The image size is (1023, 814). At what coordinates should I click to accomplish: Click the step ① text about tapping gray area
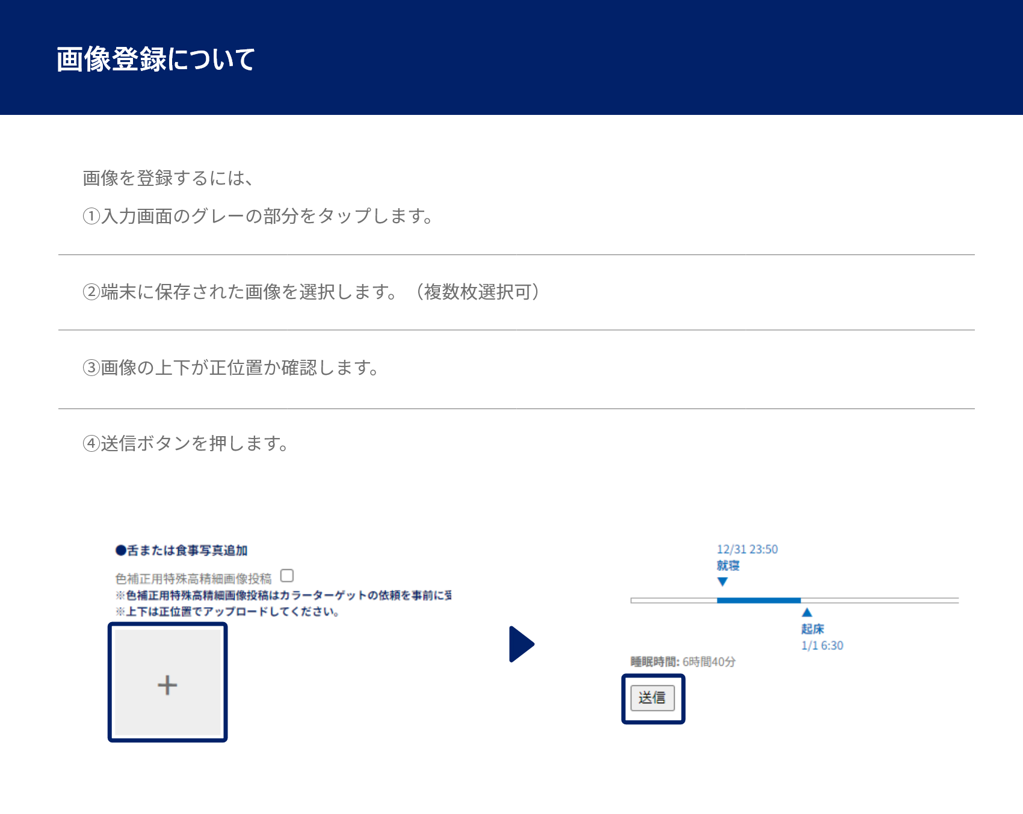pos(258,215)
